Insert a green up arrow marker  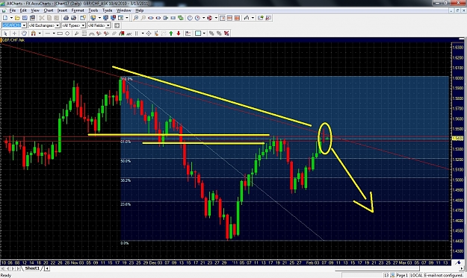pos(171,34)
